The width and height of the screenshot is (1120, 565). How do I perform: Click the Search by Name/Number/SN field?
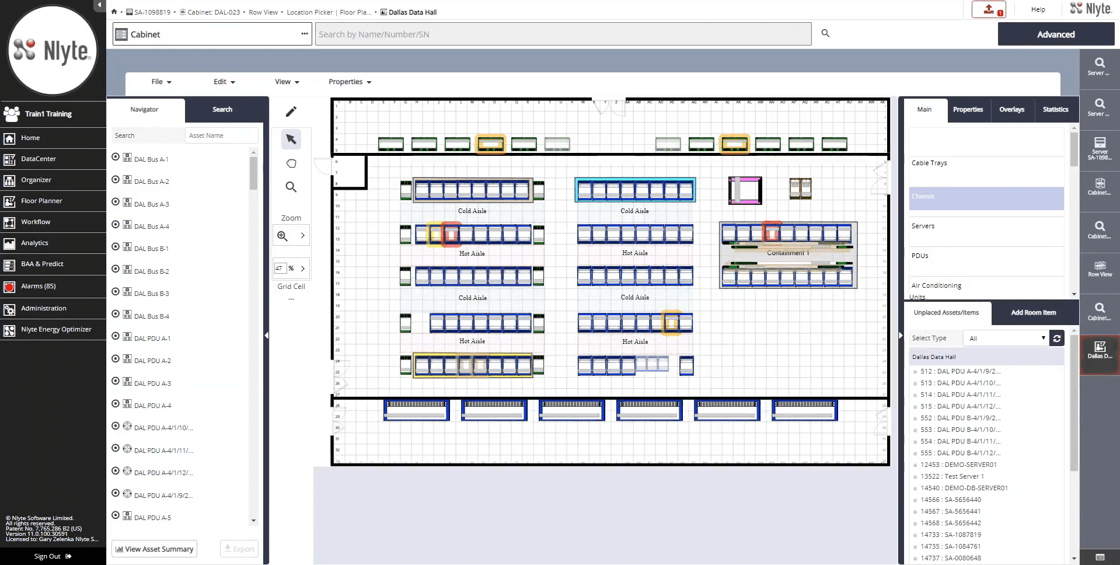(x=563, y=34)
